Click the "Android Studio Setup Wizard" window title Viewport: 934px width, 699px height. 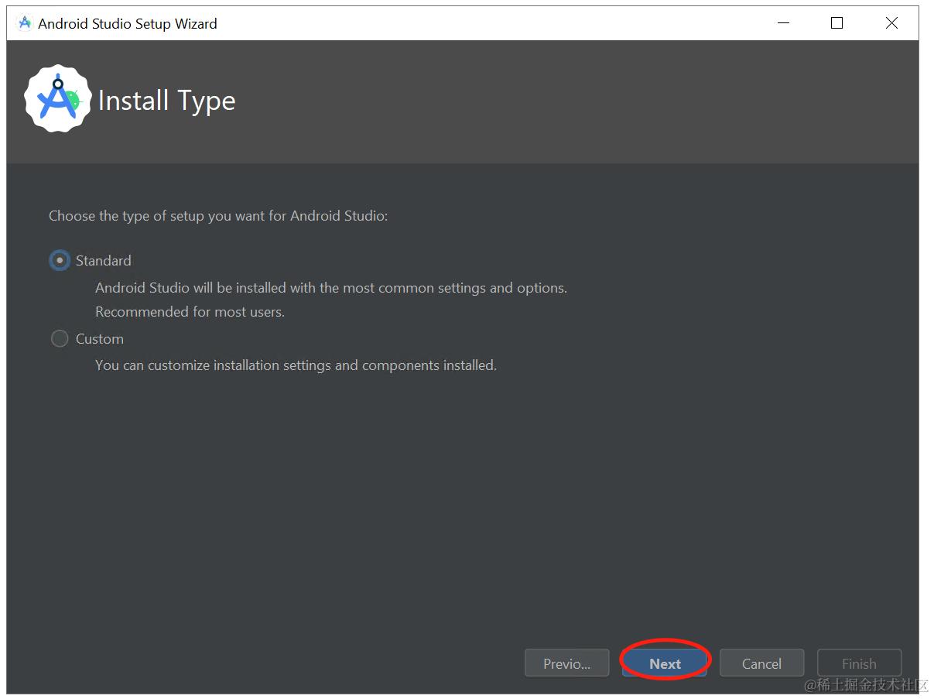(x=128, y=24)
